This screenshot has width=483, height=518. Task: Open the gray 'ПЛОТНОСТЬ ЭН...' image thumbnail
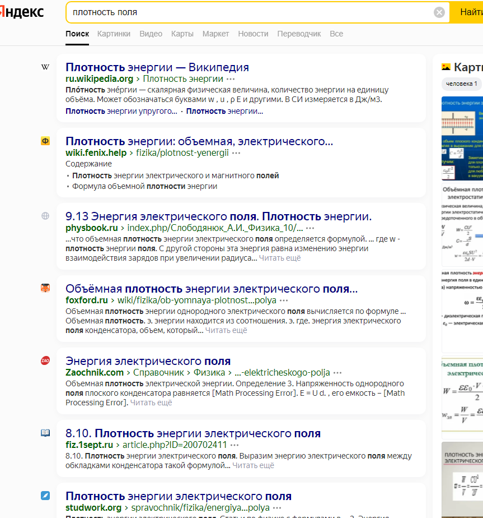[x=462, y=480]
